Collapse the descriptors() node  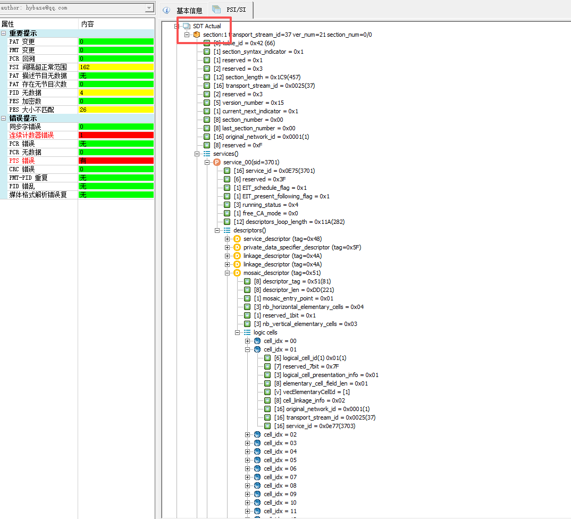click(x=217, y=230)
